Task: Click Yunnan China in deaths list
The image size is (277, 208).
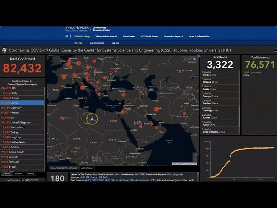Action: point(220,116)
